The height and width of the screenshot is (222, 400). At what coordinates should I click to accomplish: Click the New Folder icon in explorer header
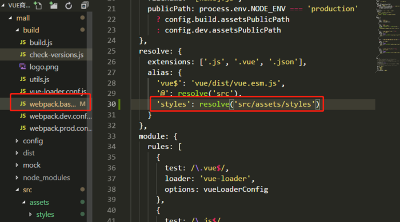[54, 5]
